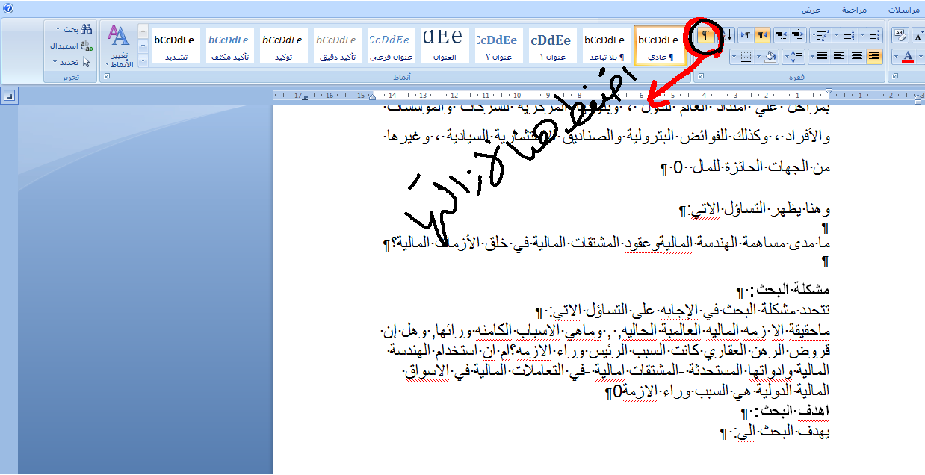The width and height of the screenshot is (925, 475).
Task: Click the clear formatting eraser icon
Action: click(900, 35)
